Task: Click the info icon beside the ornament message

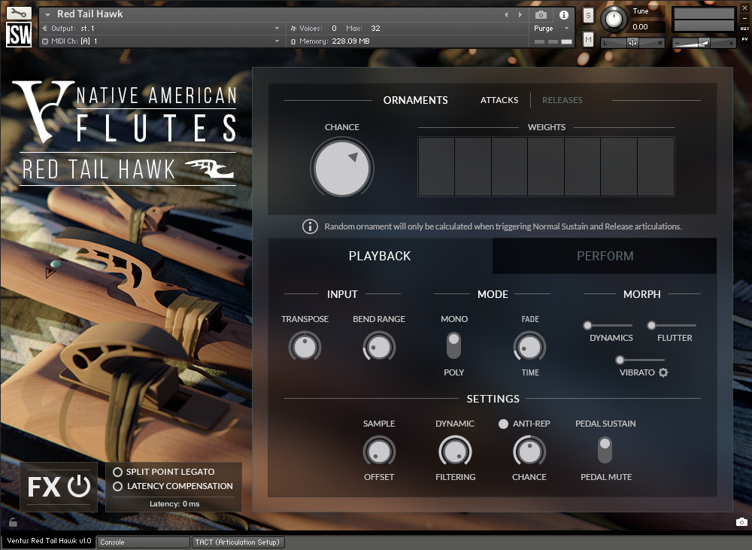Action: (x=310, y=226)
